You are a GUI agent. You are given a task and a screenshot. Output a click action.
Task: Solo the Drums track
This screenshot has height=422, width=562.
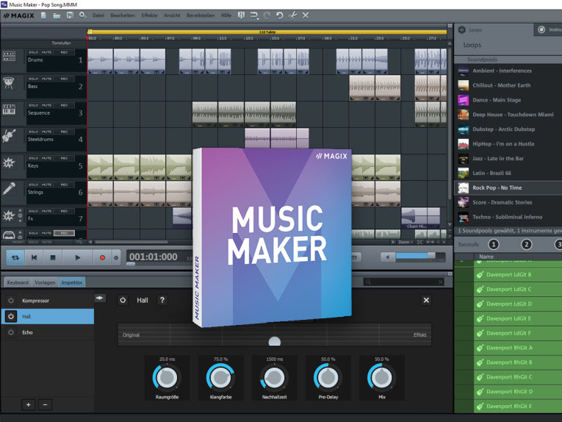pyautogui.click(x=33, y=52)
